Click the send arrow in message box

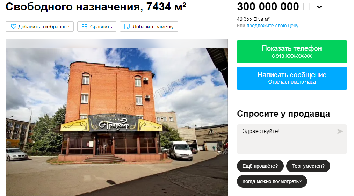340,131
